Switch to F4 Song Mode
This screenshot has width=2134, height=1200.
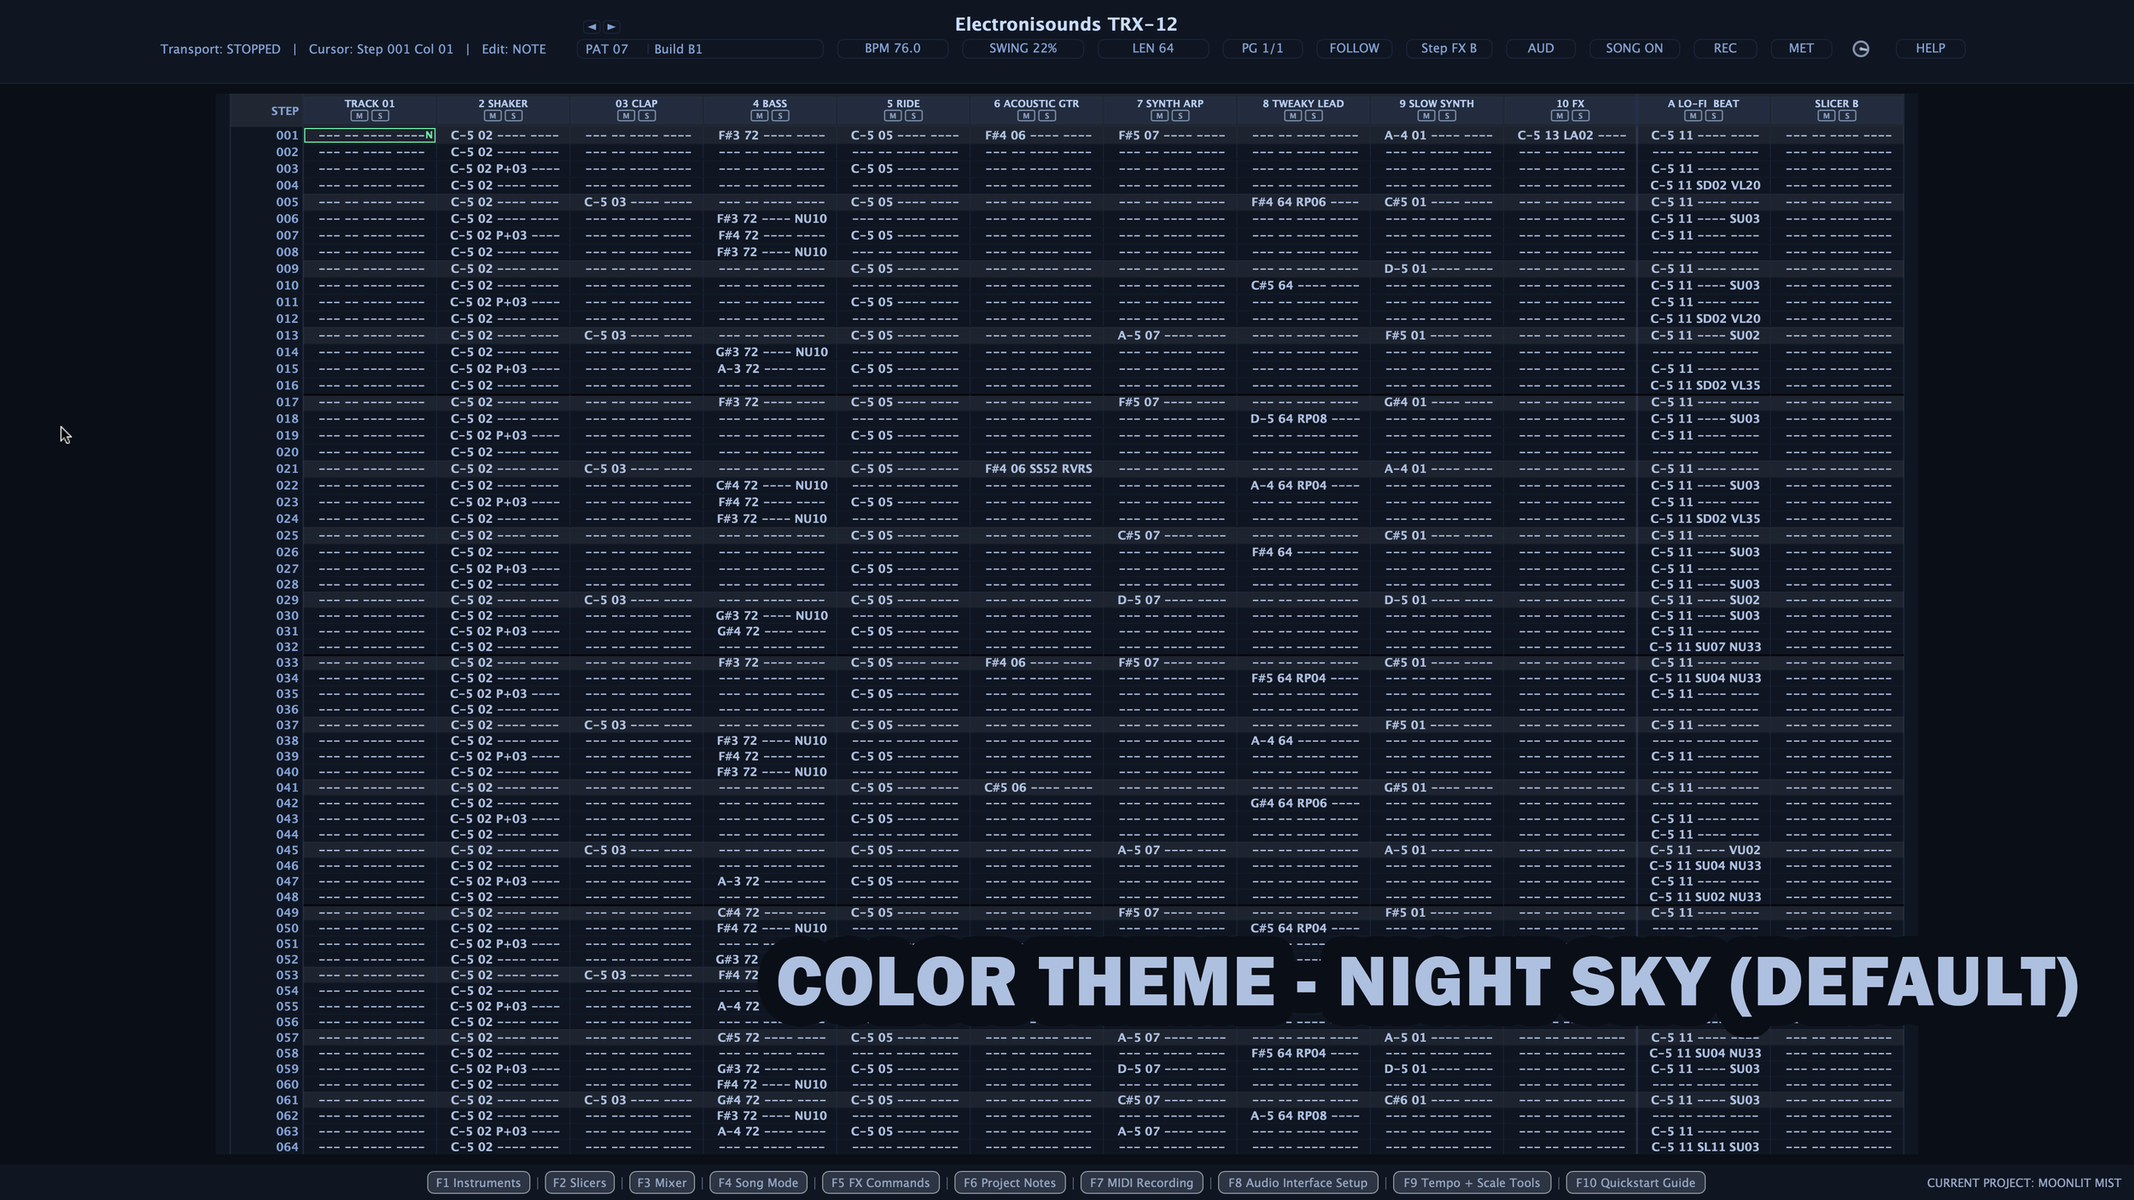[x=758, y=1182]
